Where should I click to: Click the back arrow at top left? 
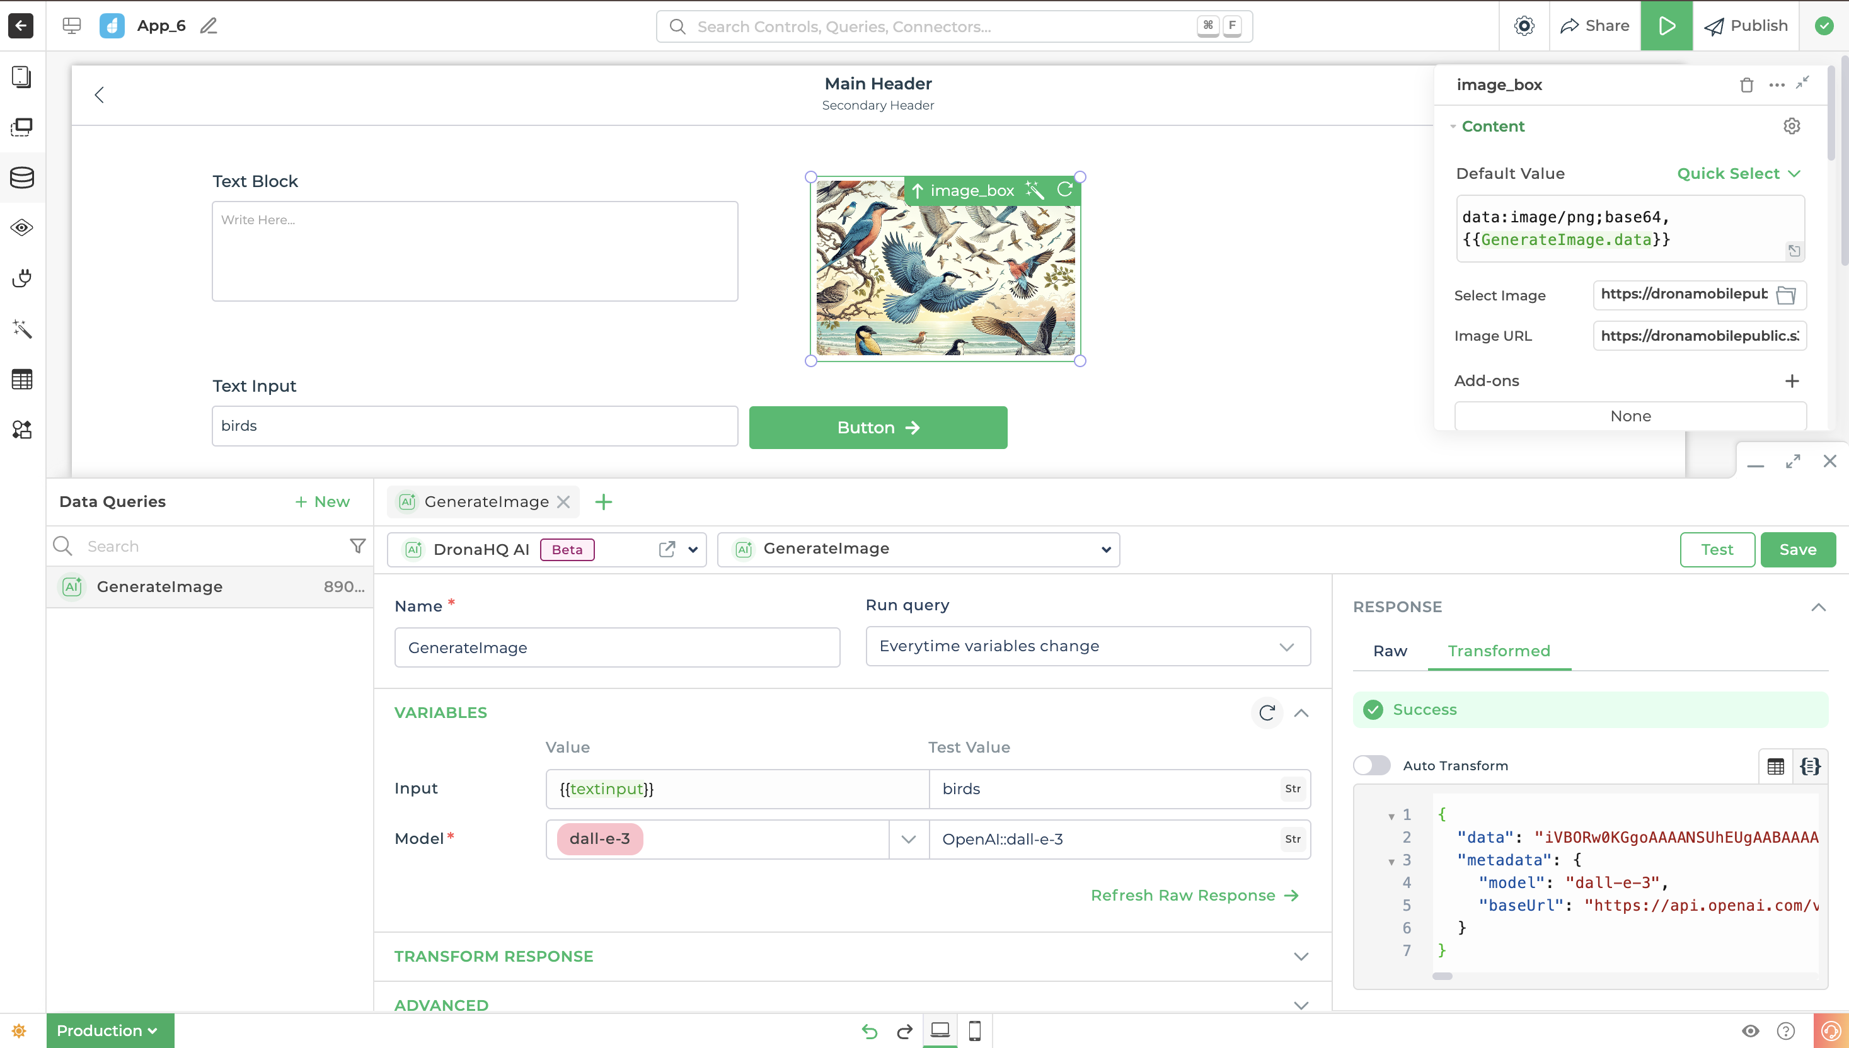(x=21, y=26)
